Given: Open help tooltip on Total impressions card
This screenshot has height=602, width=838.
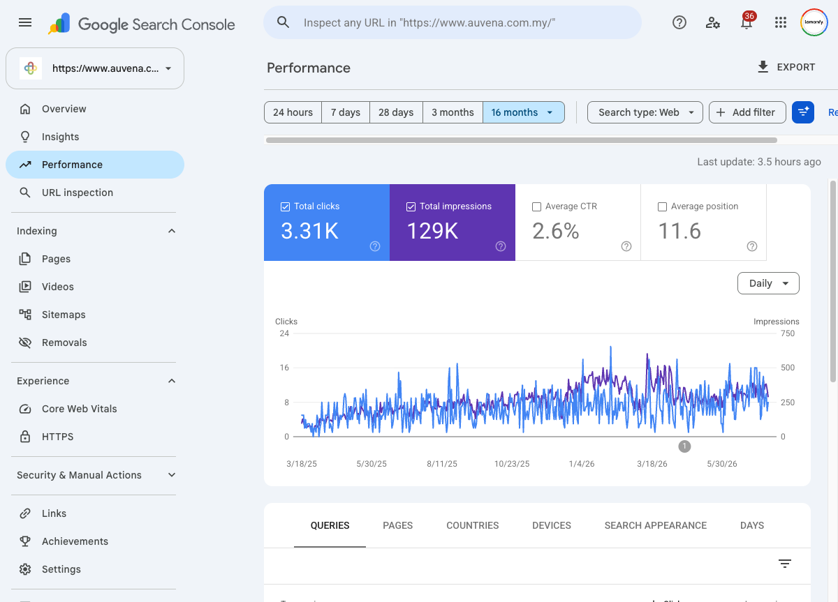Looking at the screenshot, I should 501,246.
